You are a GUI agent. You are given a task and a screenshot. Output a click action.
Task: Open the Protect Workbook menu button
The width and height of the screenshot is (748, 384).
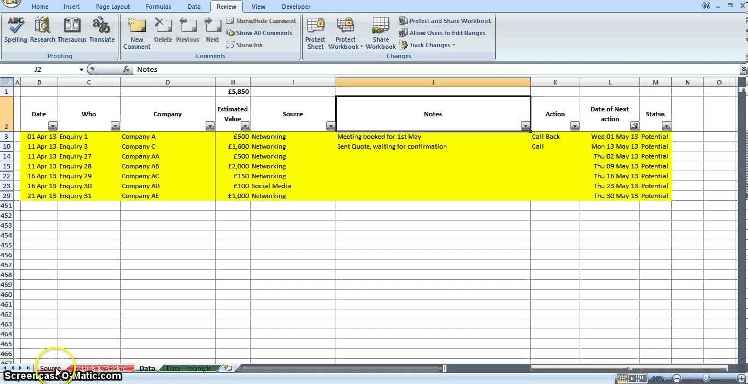click(x=345, y=33)
